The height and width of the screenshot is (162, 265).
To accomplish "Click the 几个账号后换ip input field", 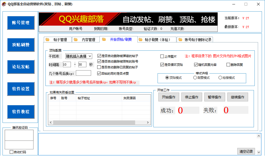I will 84,73.
